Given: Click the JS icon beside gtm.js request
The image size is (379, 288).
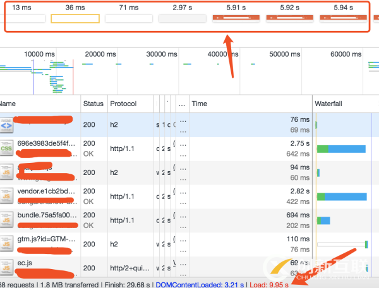Looking at the screenshot, I should tap(6, 244).
